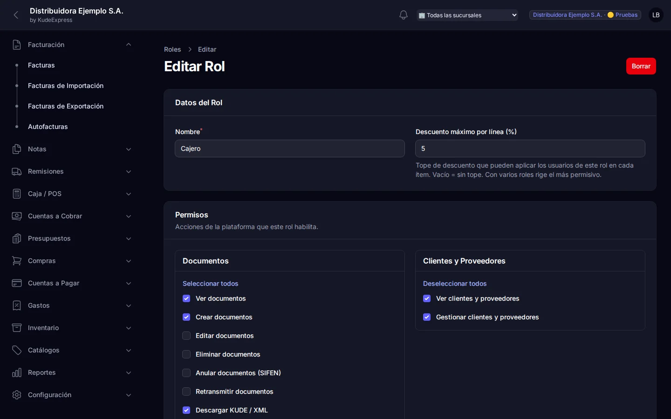
Task: Open Facturas de Importación
Action: tap(66, 86)
